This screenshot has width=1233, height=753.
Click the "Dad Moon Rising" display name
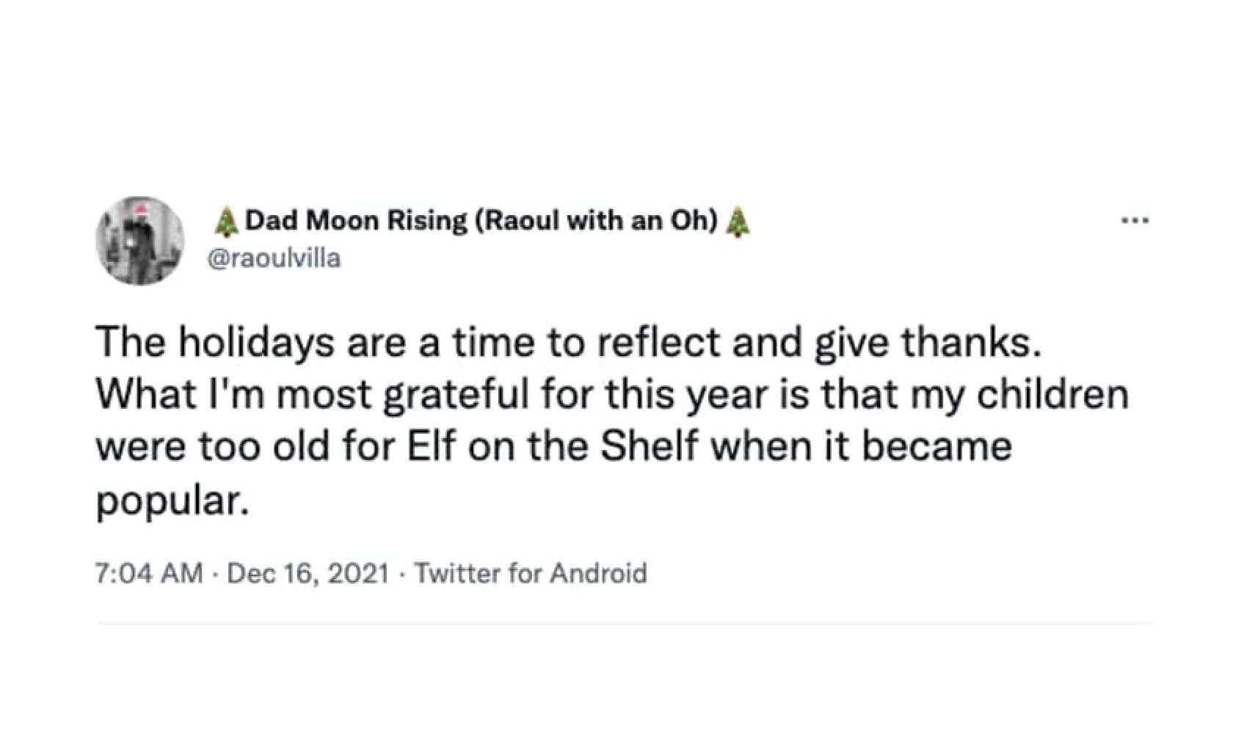point(356,220)
